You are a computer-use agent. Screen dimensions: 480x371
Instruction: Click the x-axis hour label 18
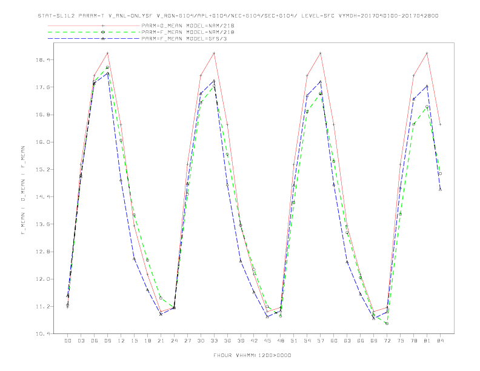147,341
